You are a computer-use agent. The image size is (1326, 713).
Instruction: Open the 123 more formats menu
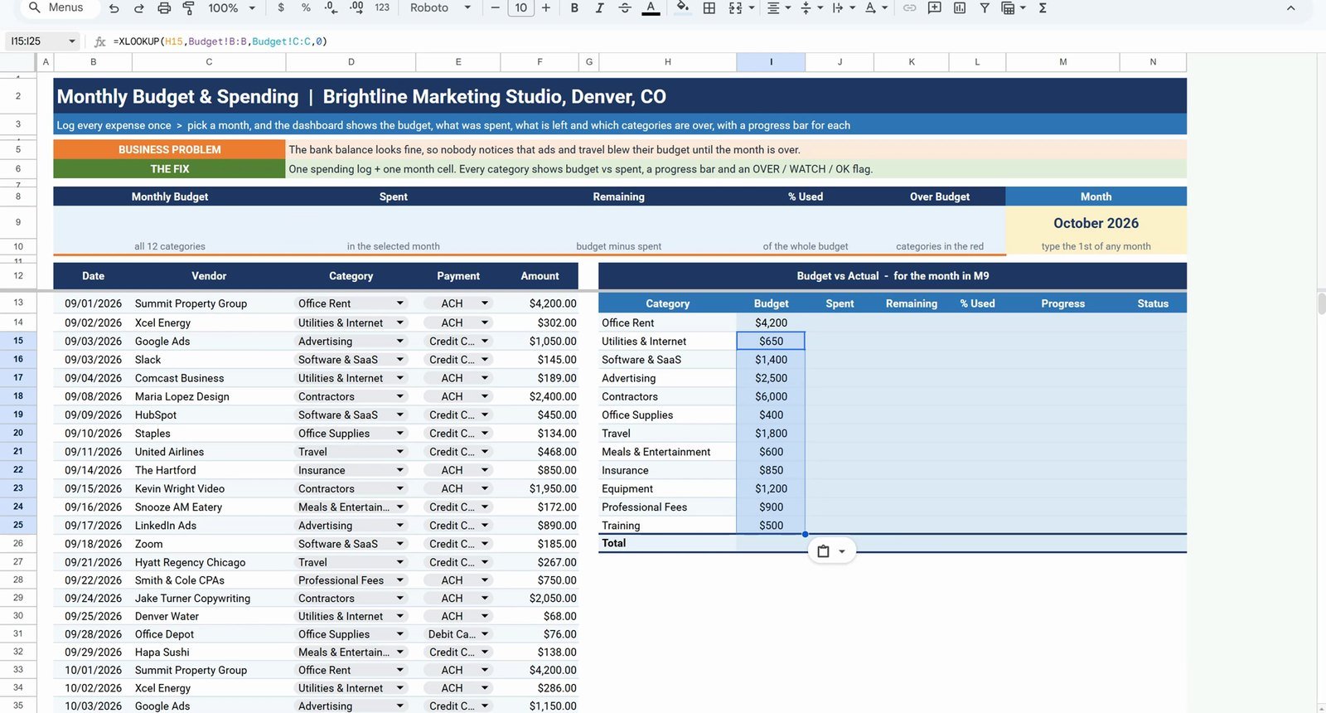pos(382,8)
